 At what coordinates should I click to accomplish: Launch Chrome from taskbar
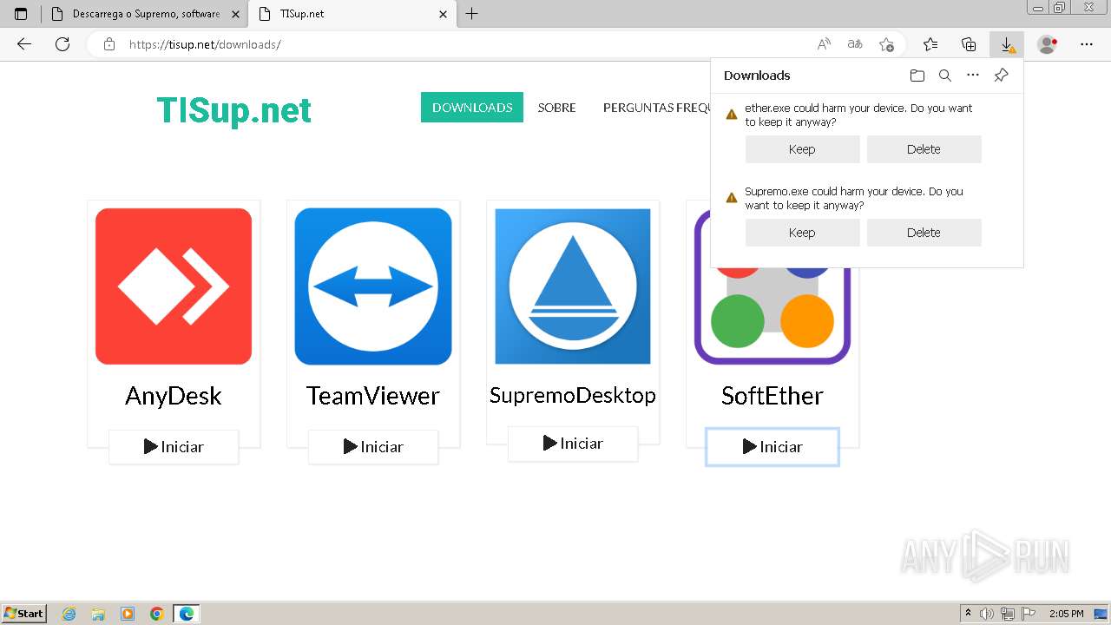(156, 614)
